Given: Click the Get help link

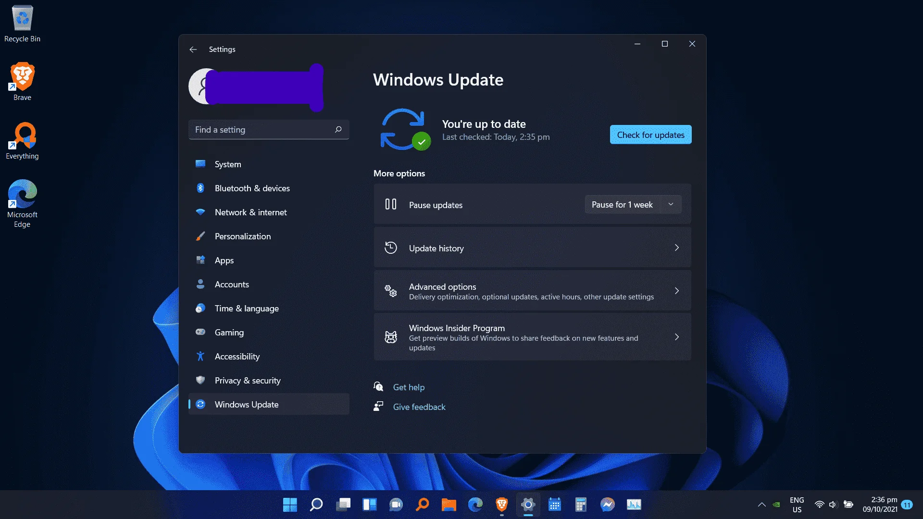Looking at the screenshot, I should coord(409,387).
